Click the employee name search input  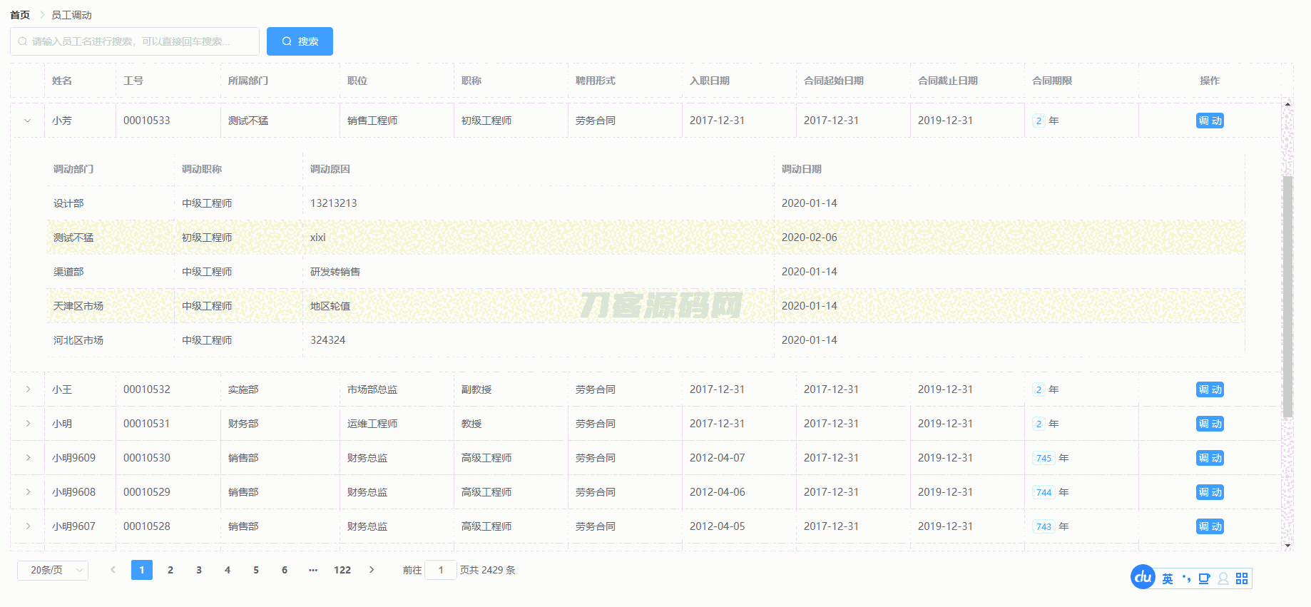coord(139,41)
